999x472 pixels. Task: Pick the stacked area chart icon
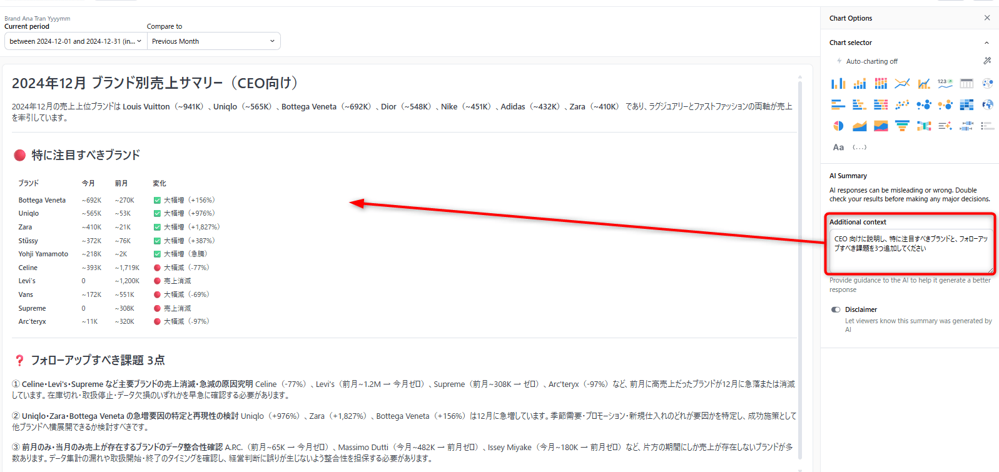pyautogui.click(x=881, y=126)
